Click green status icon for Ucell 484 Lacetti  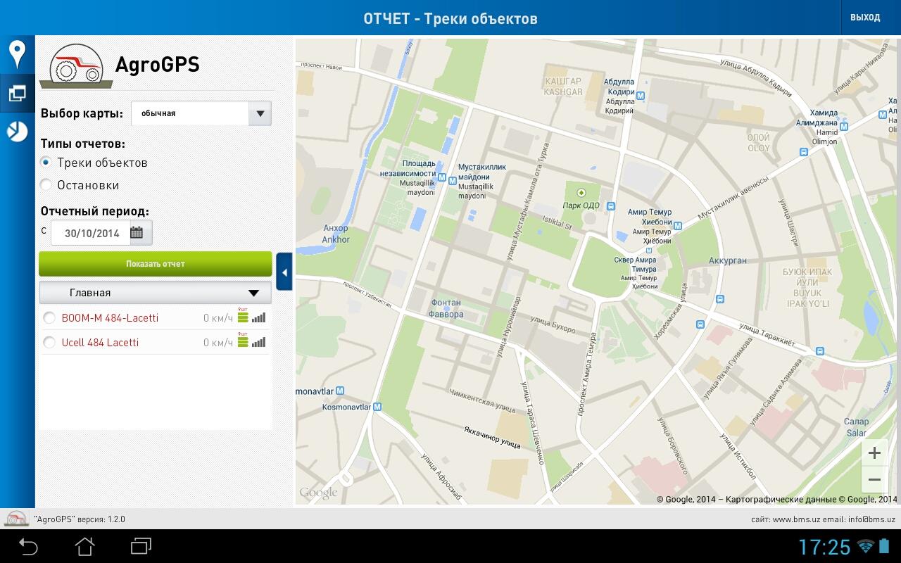243,342
